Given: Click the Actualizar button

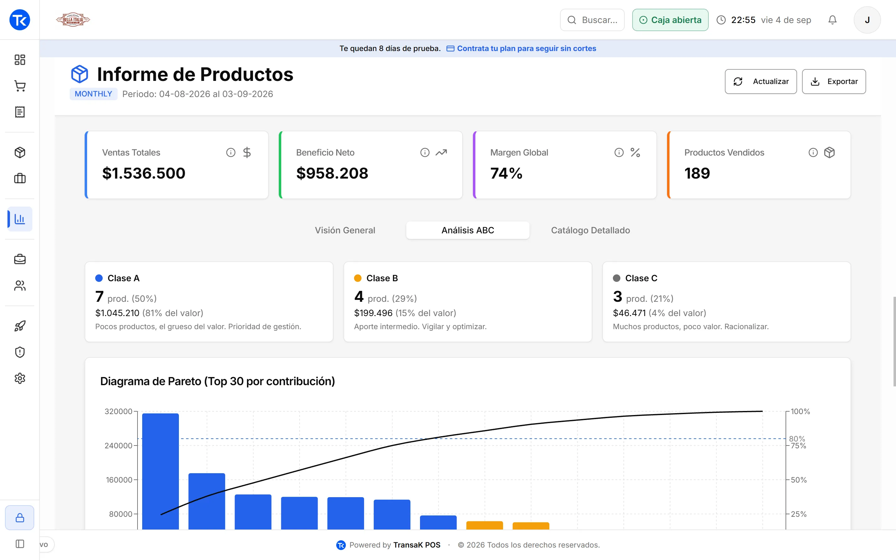Looking at the screenshot, I should tap(760, 82).
